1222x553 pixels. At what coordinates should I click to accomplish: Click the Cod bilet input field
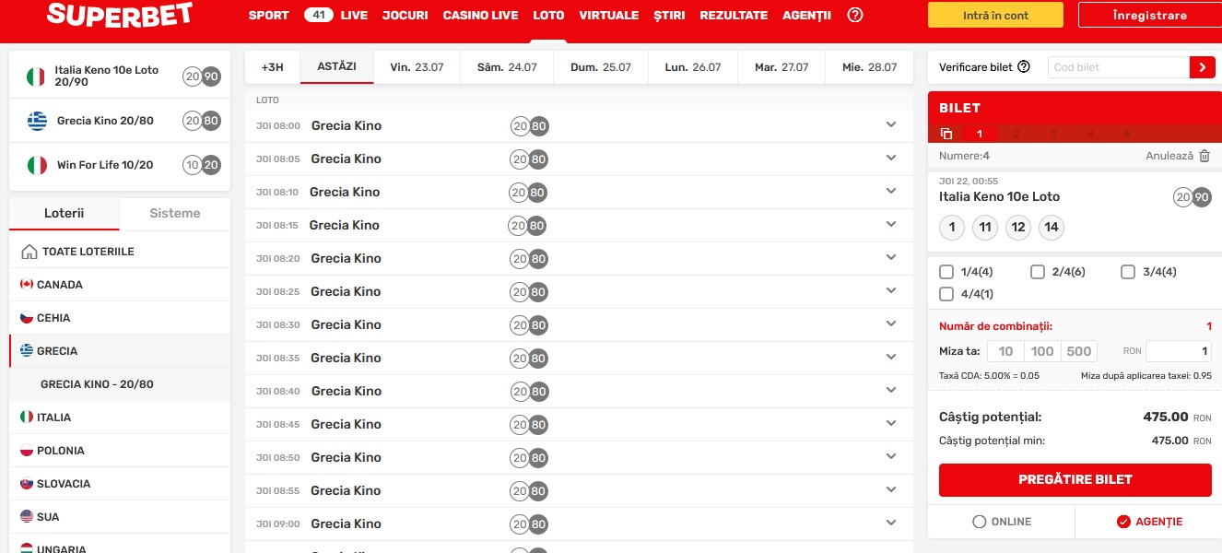coord(1119,67)
